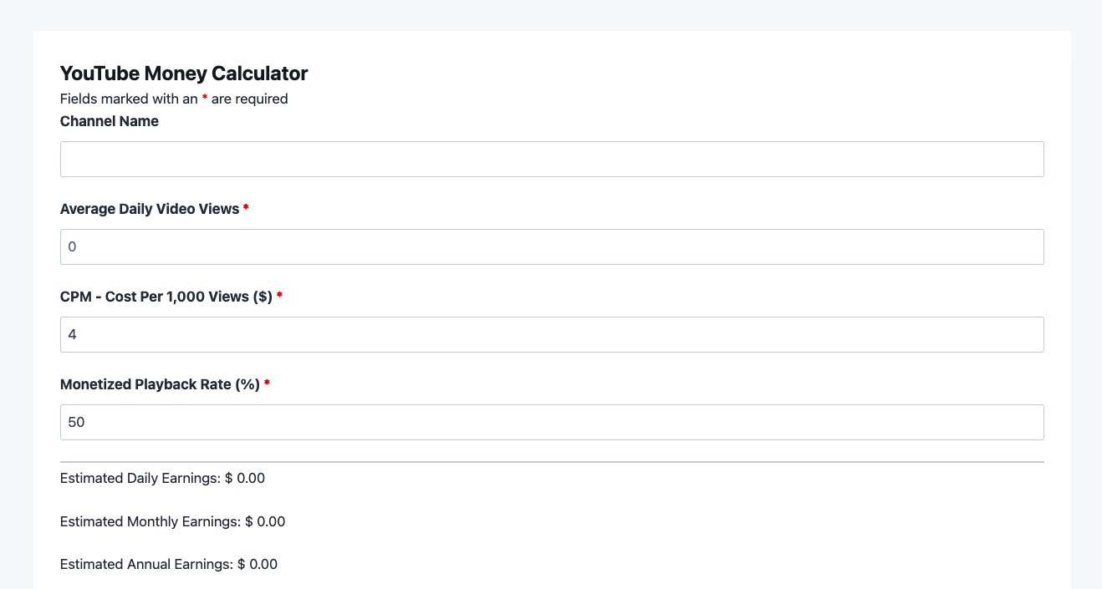
Task: Click the red asterisk in the required notice
Action: 205,99
